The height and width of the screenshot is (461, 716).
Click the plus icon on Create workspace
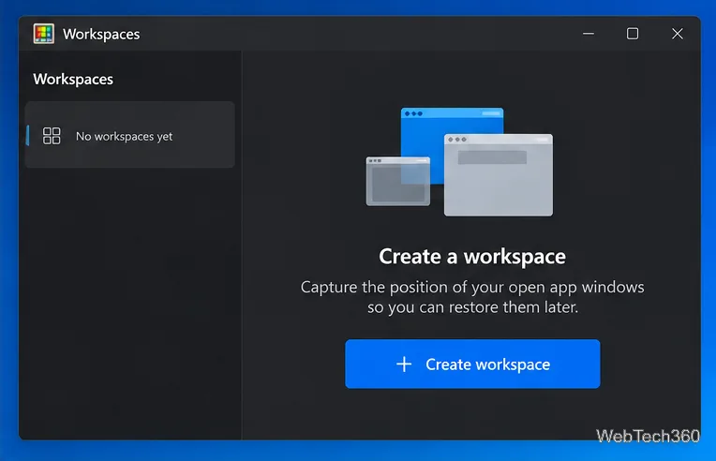404,364
